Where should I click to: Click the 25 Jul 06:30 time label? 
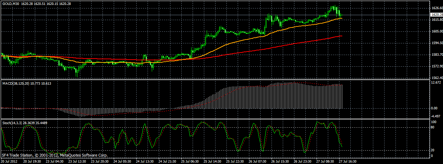point(190,161)
